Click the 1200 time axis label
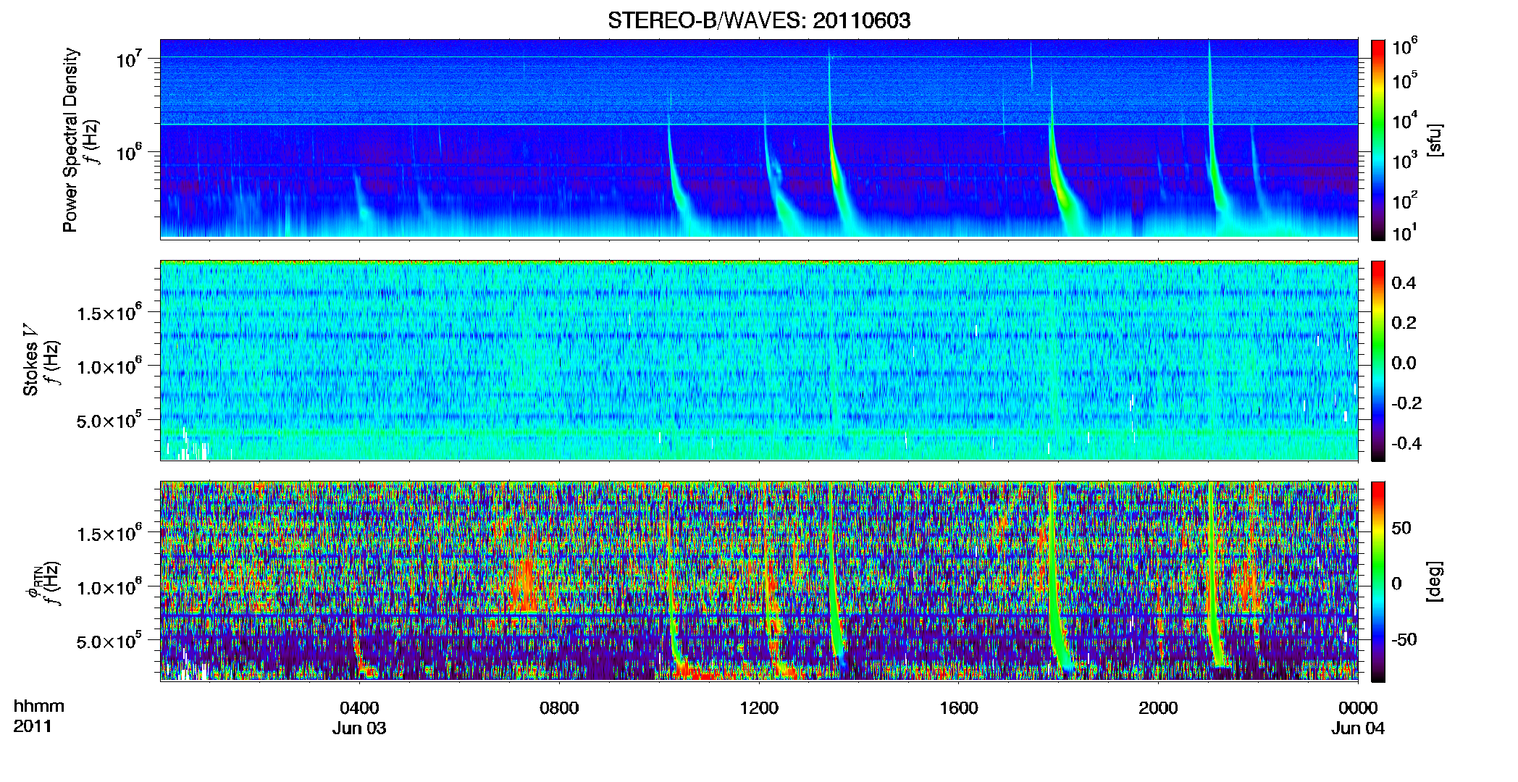1518x782 pixels. tap(759, 707)
